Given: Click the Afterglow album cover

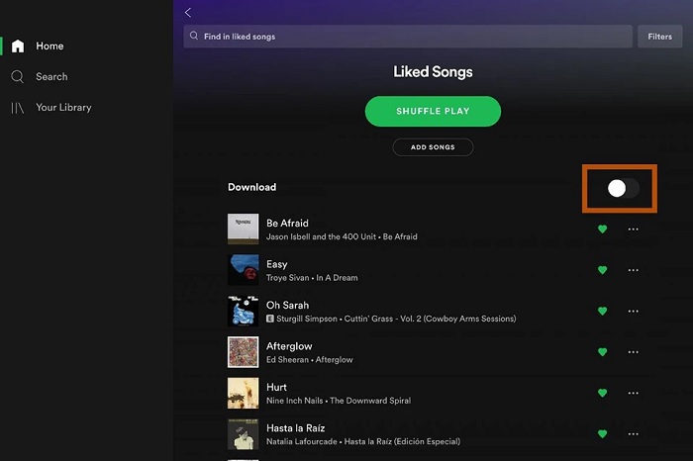Looking at the screenshot, I should (244, 352).
